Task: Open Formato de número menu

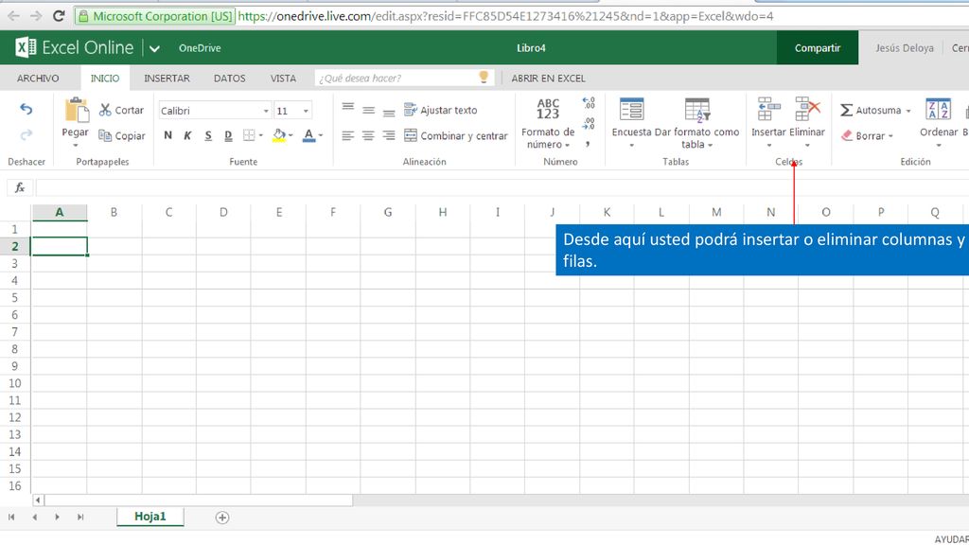Action: tap(548, 124)
